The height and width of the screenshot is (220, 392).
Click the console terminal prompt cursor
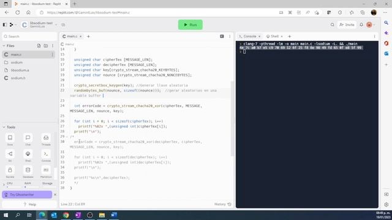[244, 52]
